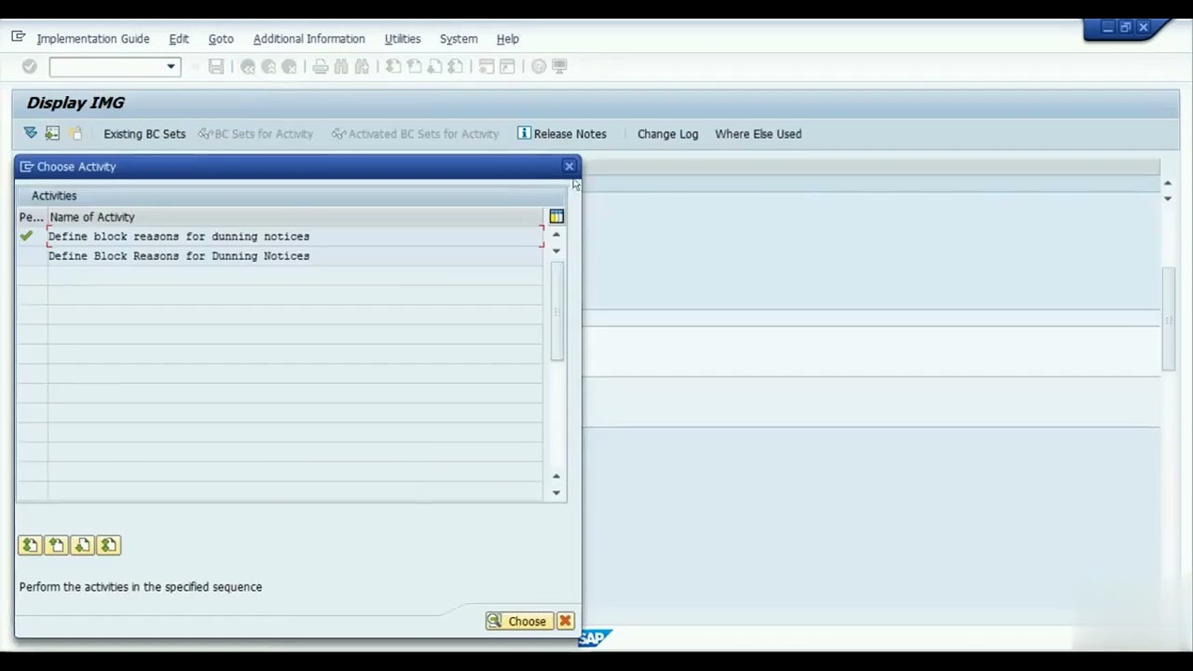Viewport: 1193px width, 671px height.
Task: Click previous-page button in Choose Activity dialog
Action: click(x=56, y=545)
